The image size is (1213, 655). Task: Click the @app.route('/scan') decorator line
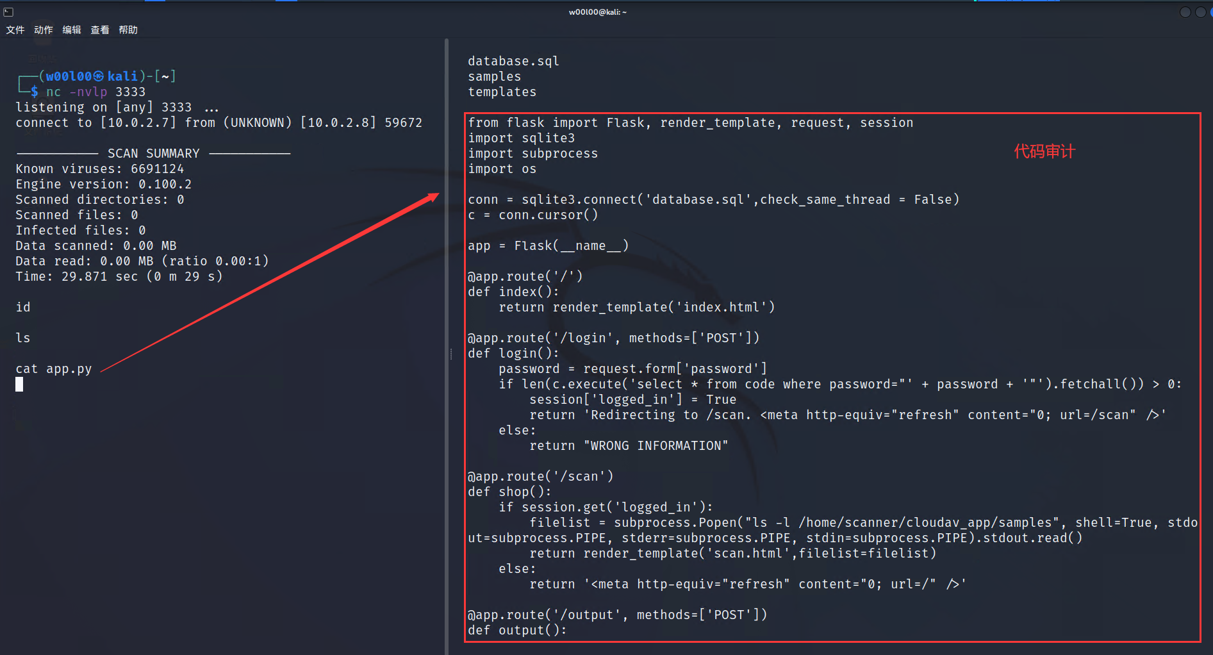click(x=540, y=476)
